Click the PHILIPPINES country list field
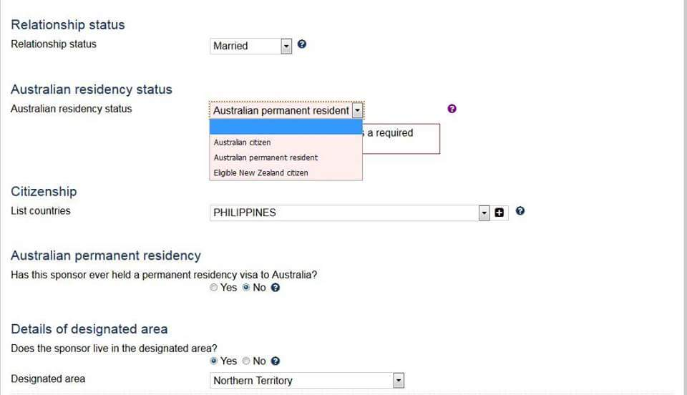Viewport: 687px width, 395px height. click(x=343, y=213)
